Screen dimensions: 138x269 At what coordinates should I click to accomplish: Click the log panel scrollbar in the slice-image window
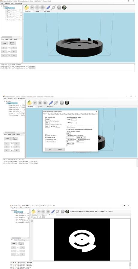(x=130, y=265)
